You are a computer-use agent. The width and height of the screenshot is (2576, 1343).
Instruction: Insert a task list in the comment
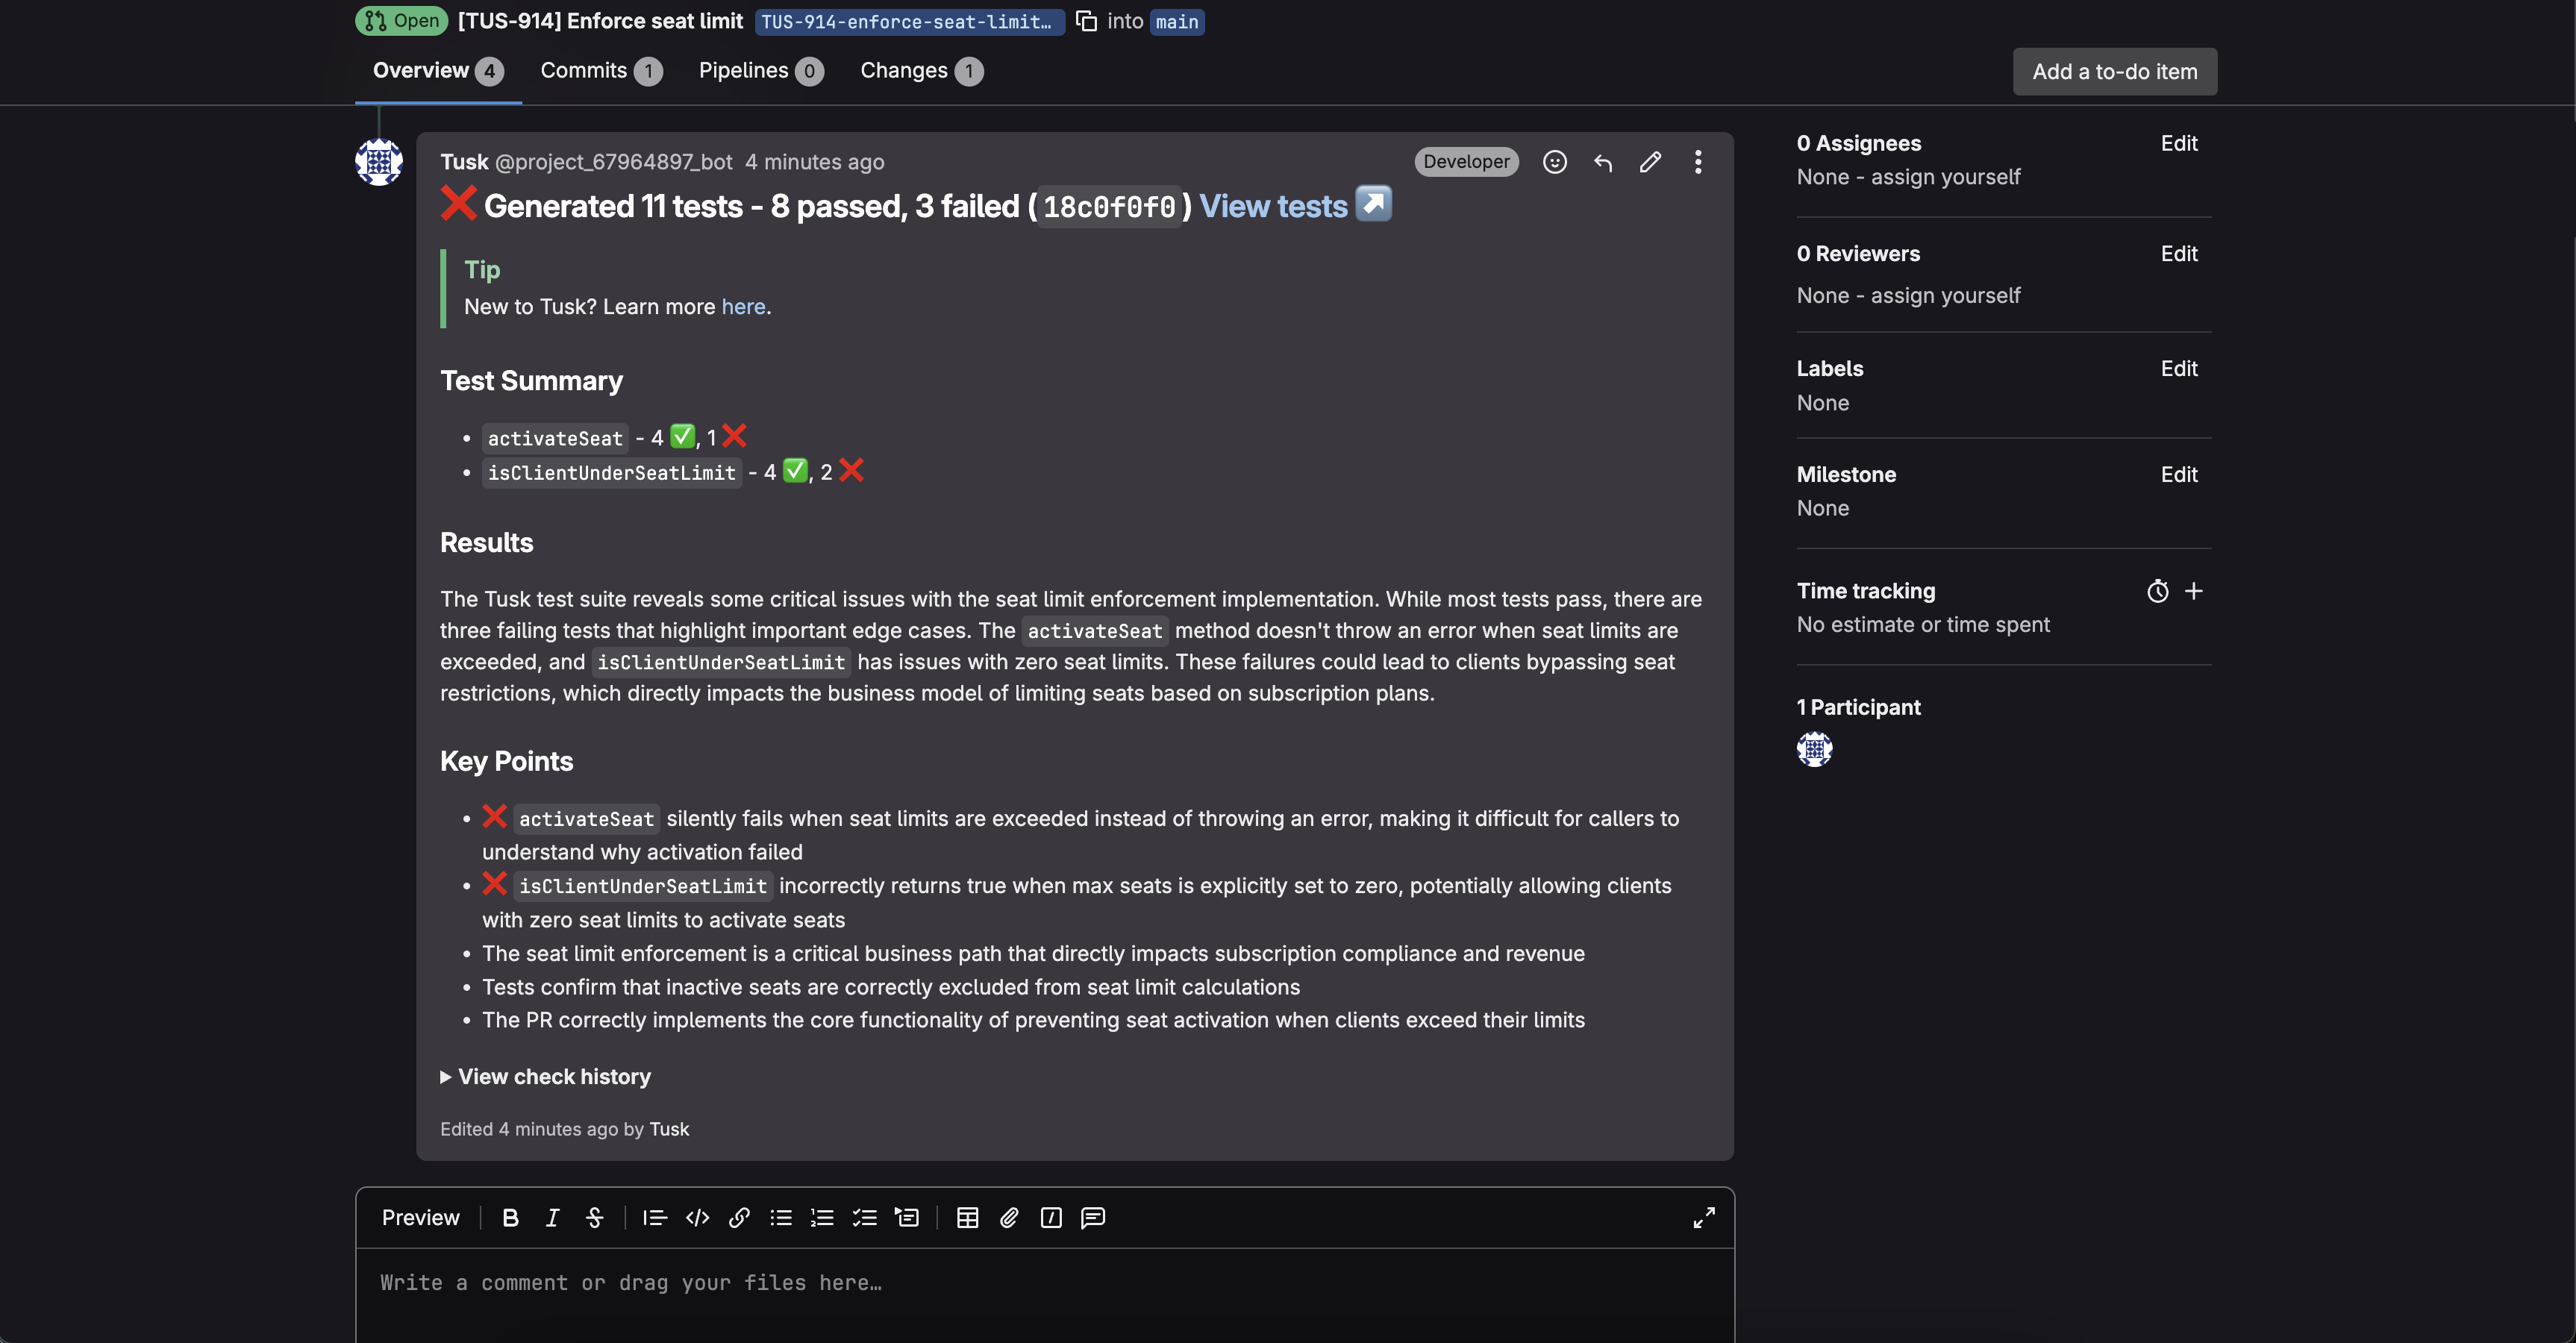coord(864,1217)
